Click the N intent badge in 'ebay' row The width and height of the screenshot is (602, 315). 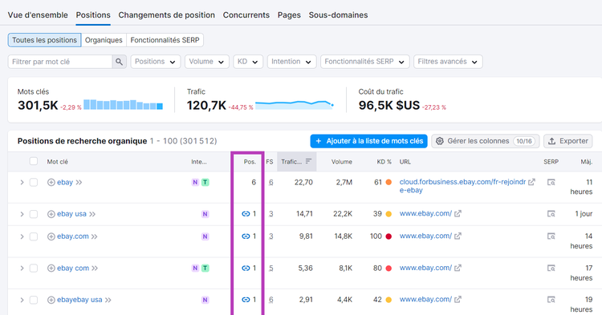pyautogui.click(x=195, y=183)
